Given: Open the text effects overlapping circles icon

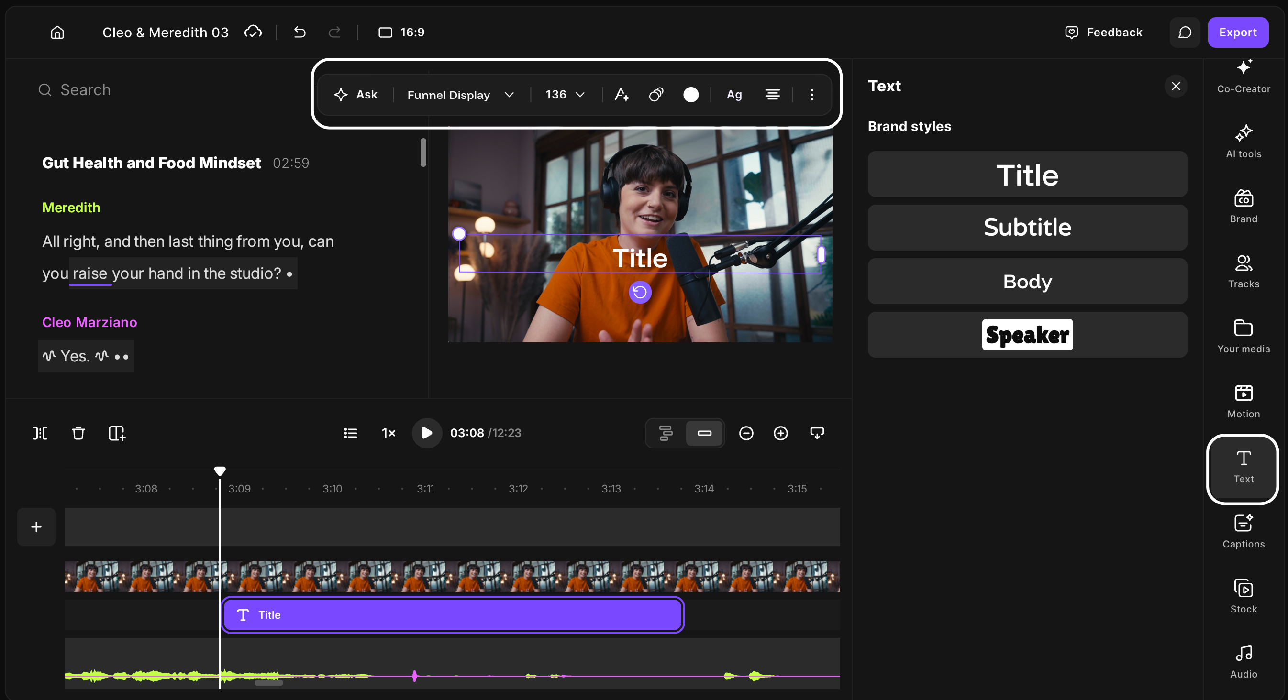Looking at the screenshot, I should [x=656, y=94].
